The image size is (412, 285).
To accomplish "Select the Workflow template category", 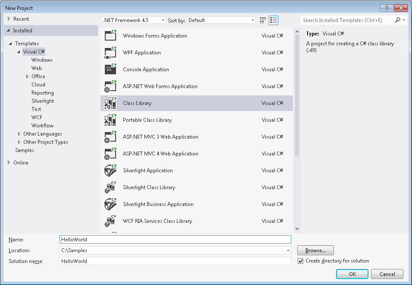I will tap(43, 125).
